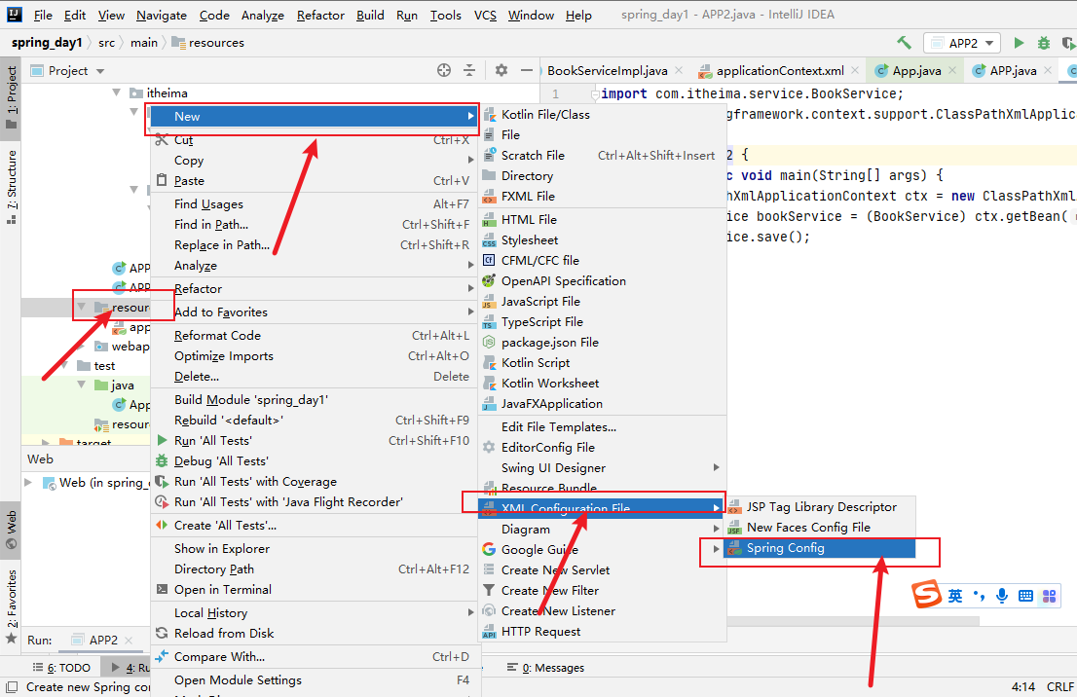
Task: Choose Reformat Code
Action: coord(314,335)
